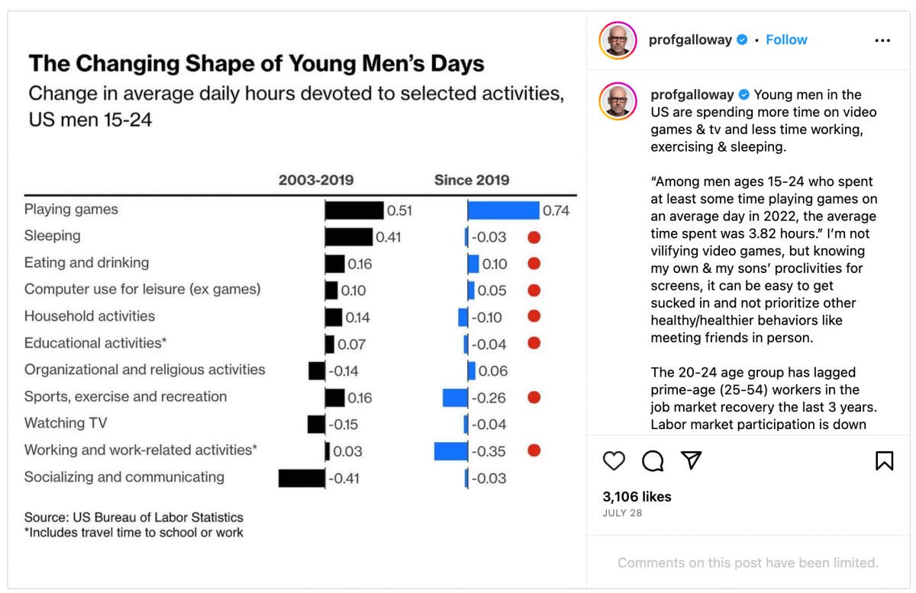Image resolution: width=916 pixels, height=593 pixels.
Task: Click the red marker on Sports exercise row
Action: [534, 397]
